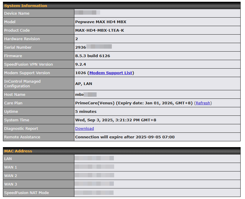
Task: Select the Pepwave MAX HD4 MBX model text
Action: pos(101,22)
